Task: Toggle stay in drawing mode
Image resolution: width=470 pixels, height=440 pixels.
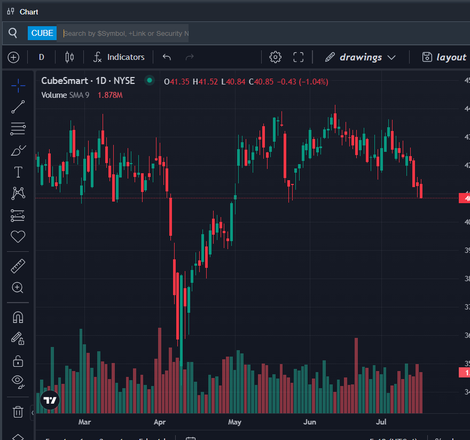Action: pyautogui.click(x=18, y=338)
